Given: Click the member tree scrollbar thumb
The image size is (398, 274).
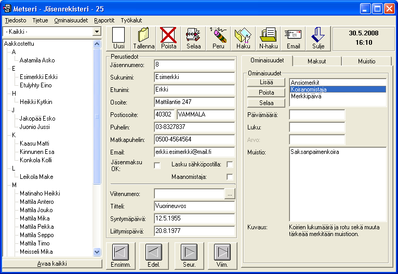Looking at the screenshot, I should (x=97, y=116).
